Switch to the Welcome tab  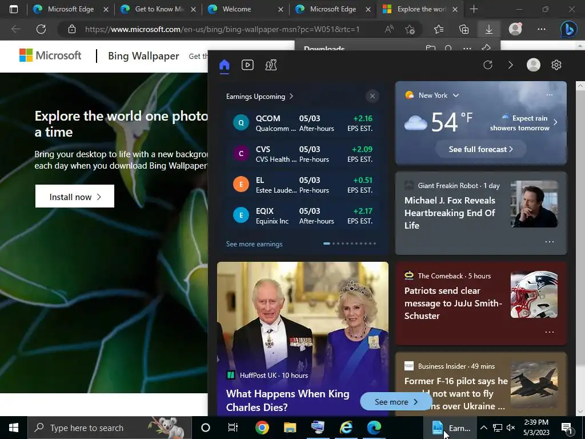(x=245, y=9)
